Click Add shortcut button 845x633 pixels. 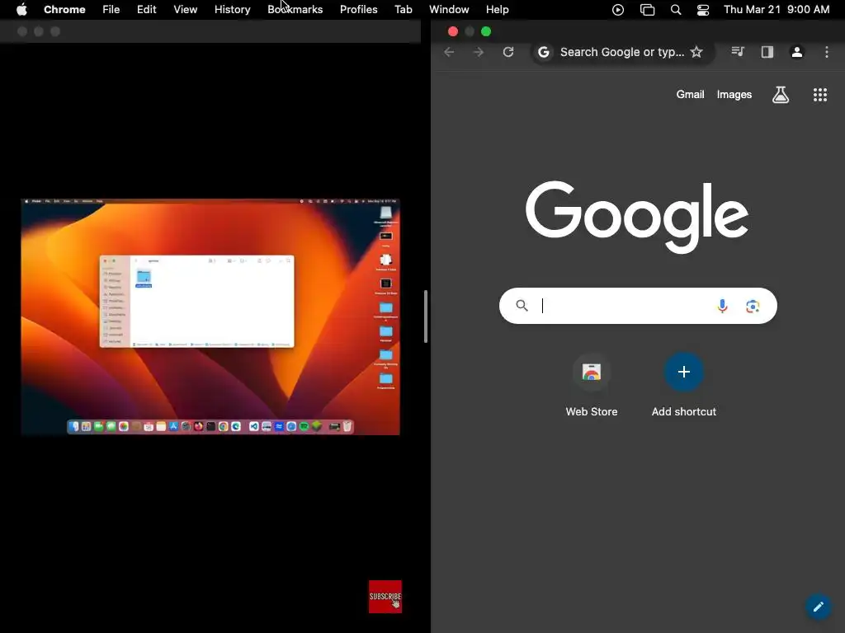pyautogui.click(x=684, y=386)
